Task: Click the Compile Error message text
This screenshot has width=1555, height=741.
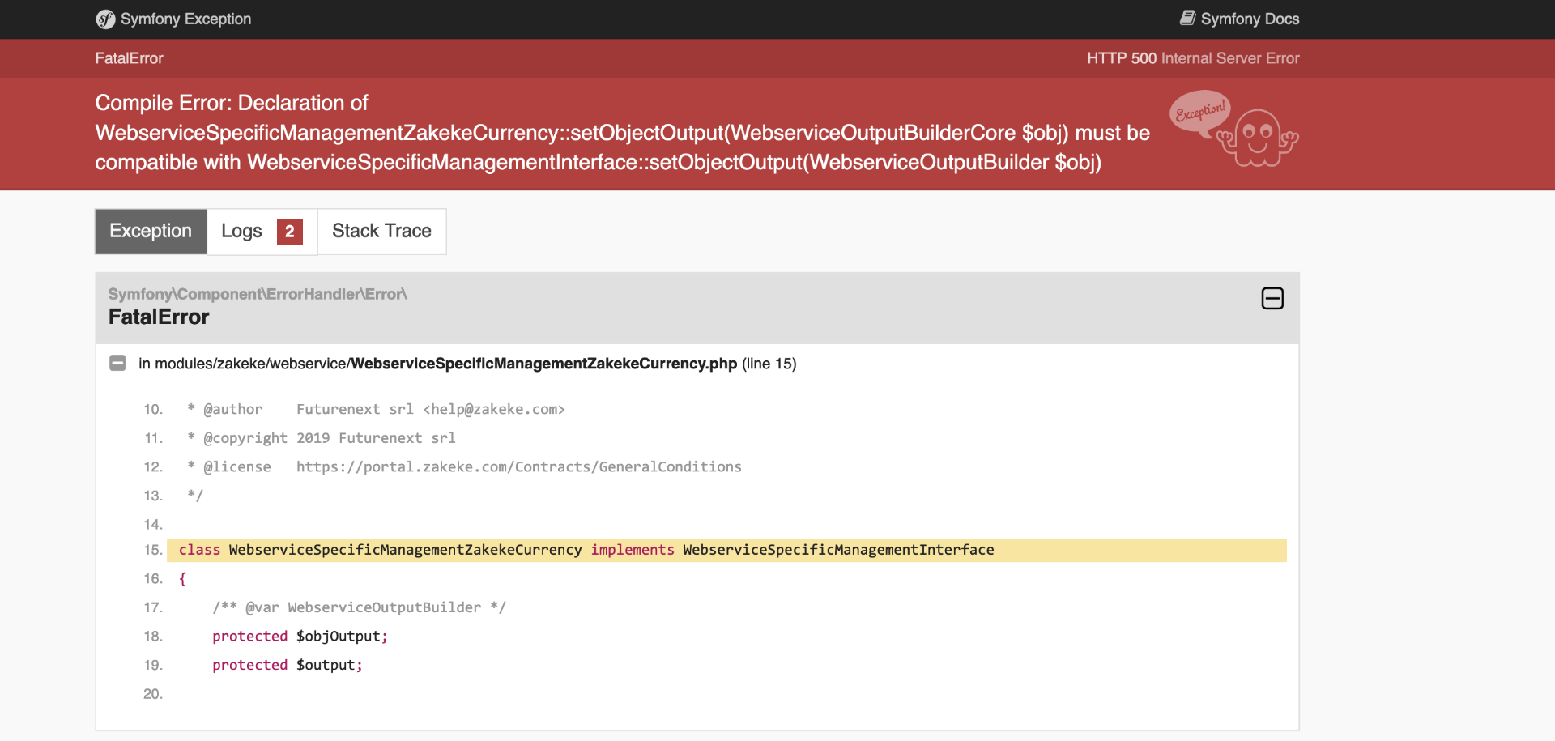Action: point(622,133)
